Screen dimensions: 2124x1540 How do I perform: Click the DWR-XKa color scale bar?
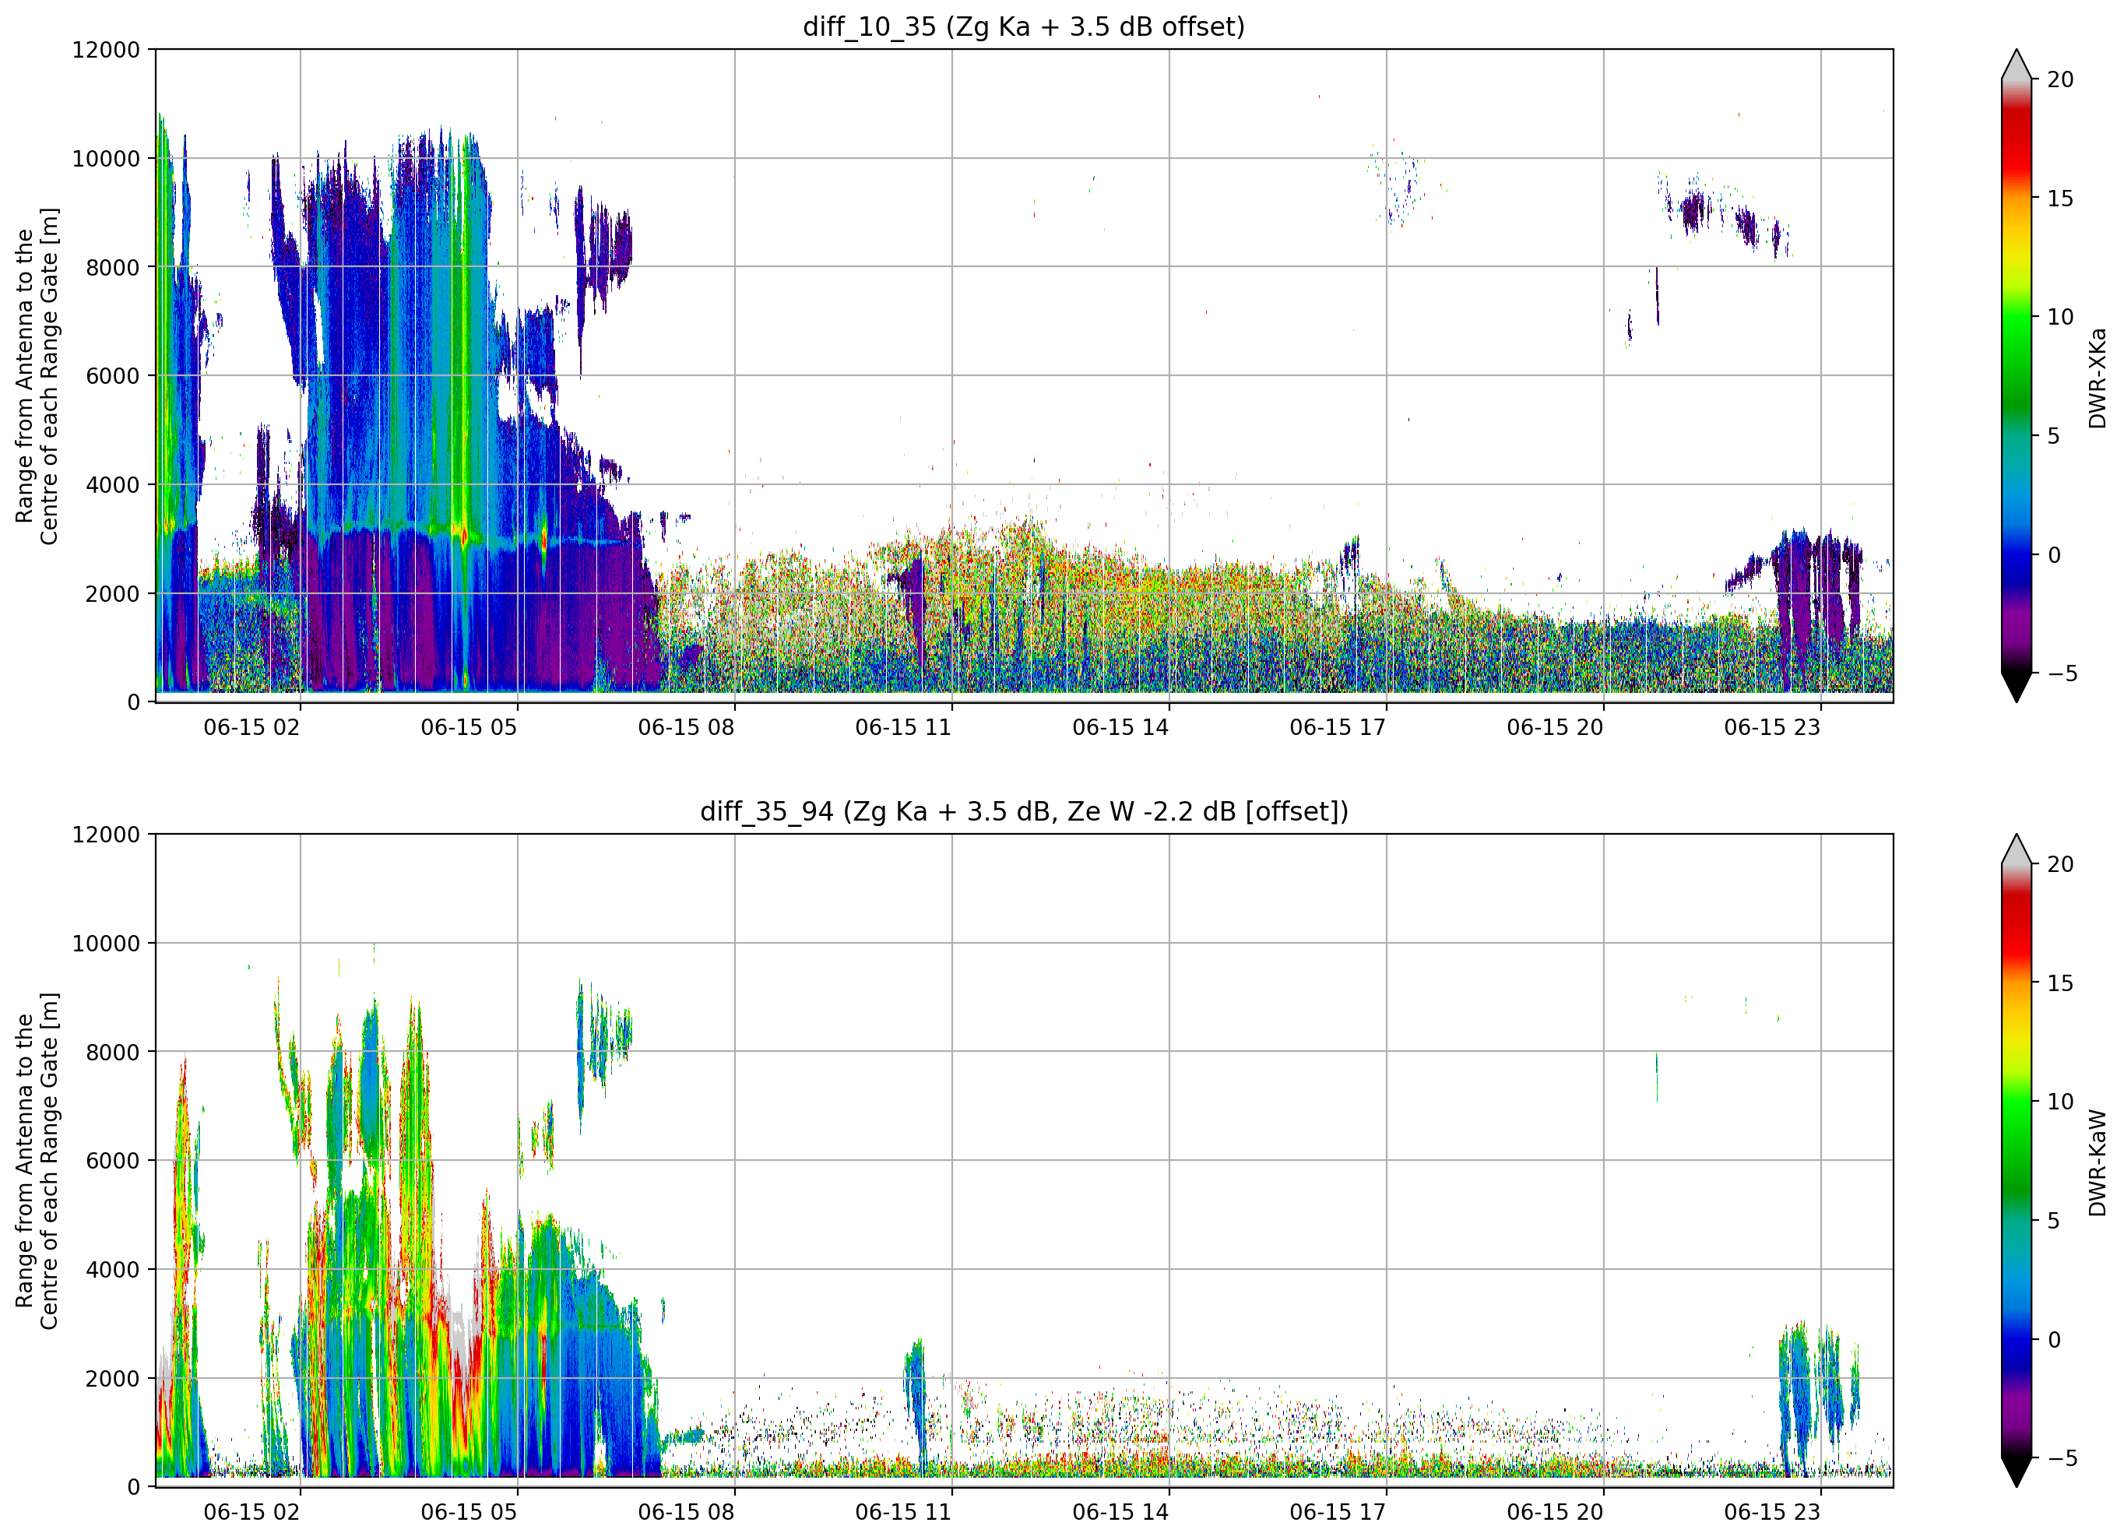(2017, 375)
